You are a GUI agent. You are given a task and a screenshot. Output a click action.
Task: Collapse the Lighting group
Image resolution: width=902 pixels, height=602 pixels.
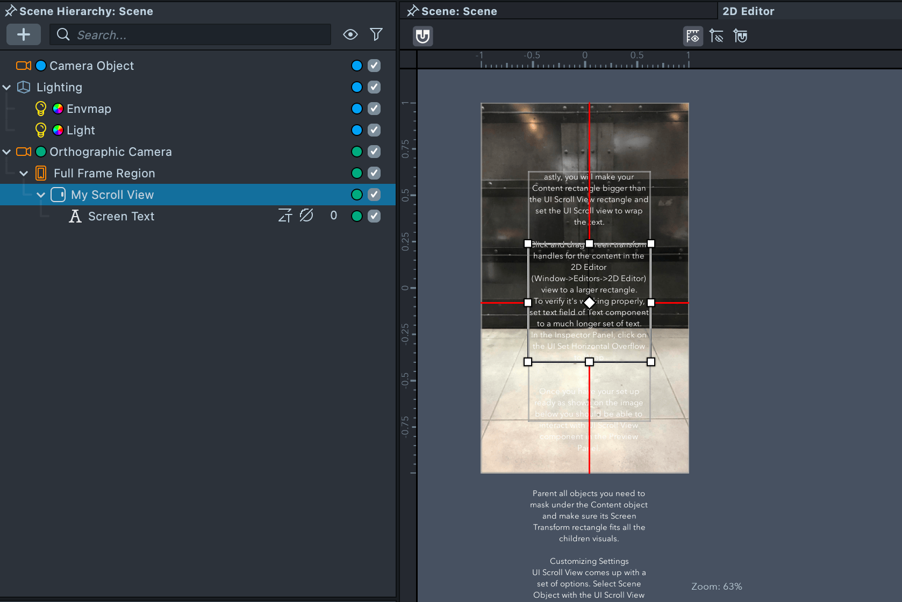[x=7, y=87]
